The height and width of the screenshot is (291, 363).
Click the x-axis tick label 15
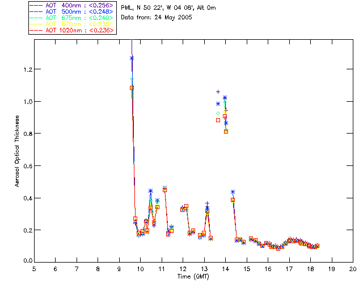click(247, 269)
